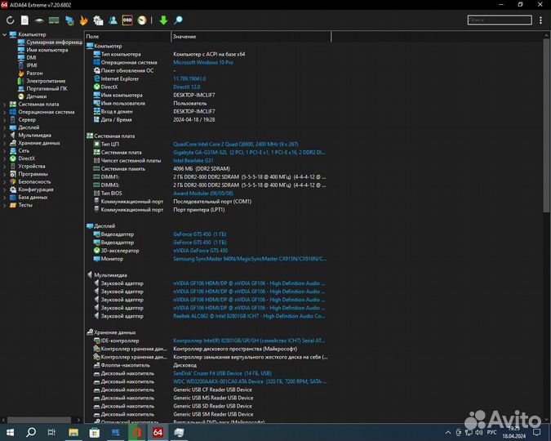Click the green download arrow icon
This screenshot has width=551, height=441.
pyautogui.click(x=163, y=20)
